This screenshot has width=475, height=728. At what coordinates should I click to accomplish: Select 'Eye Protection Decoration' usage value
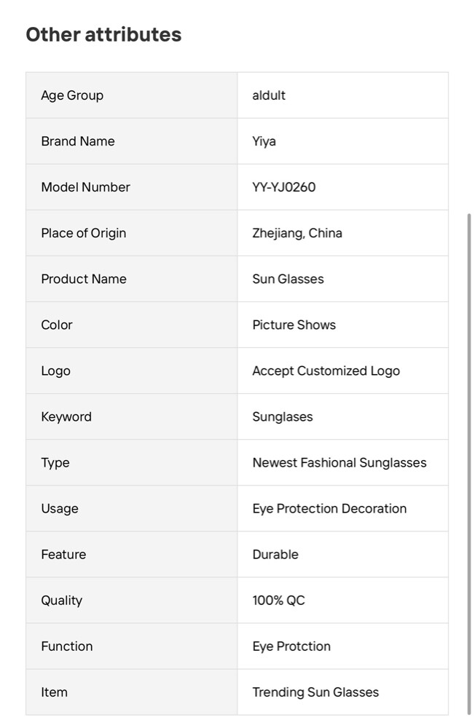tap(329, 509)
